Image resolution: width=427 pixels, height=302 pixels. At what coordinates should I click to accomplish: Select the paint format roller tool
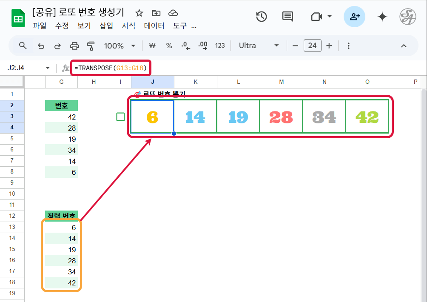(90, 46)
